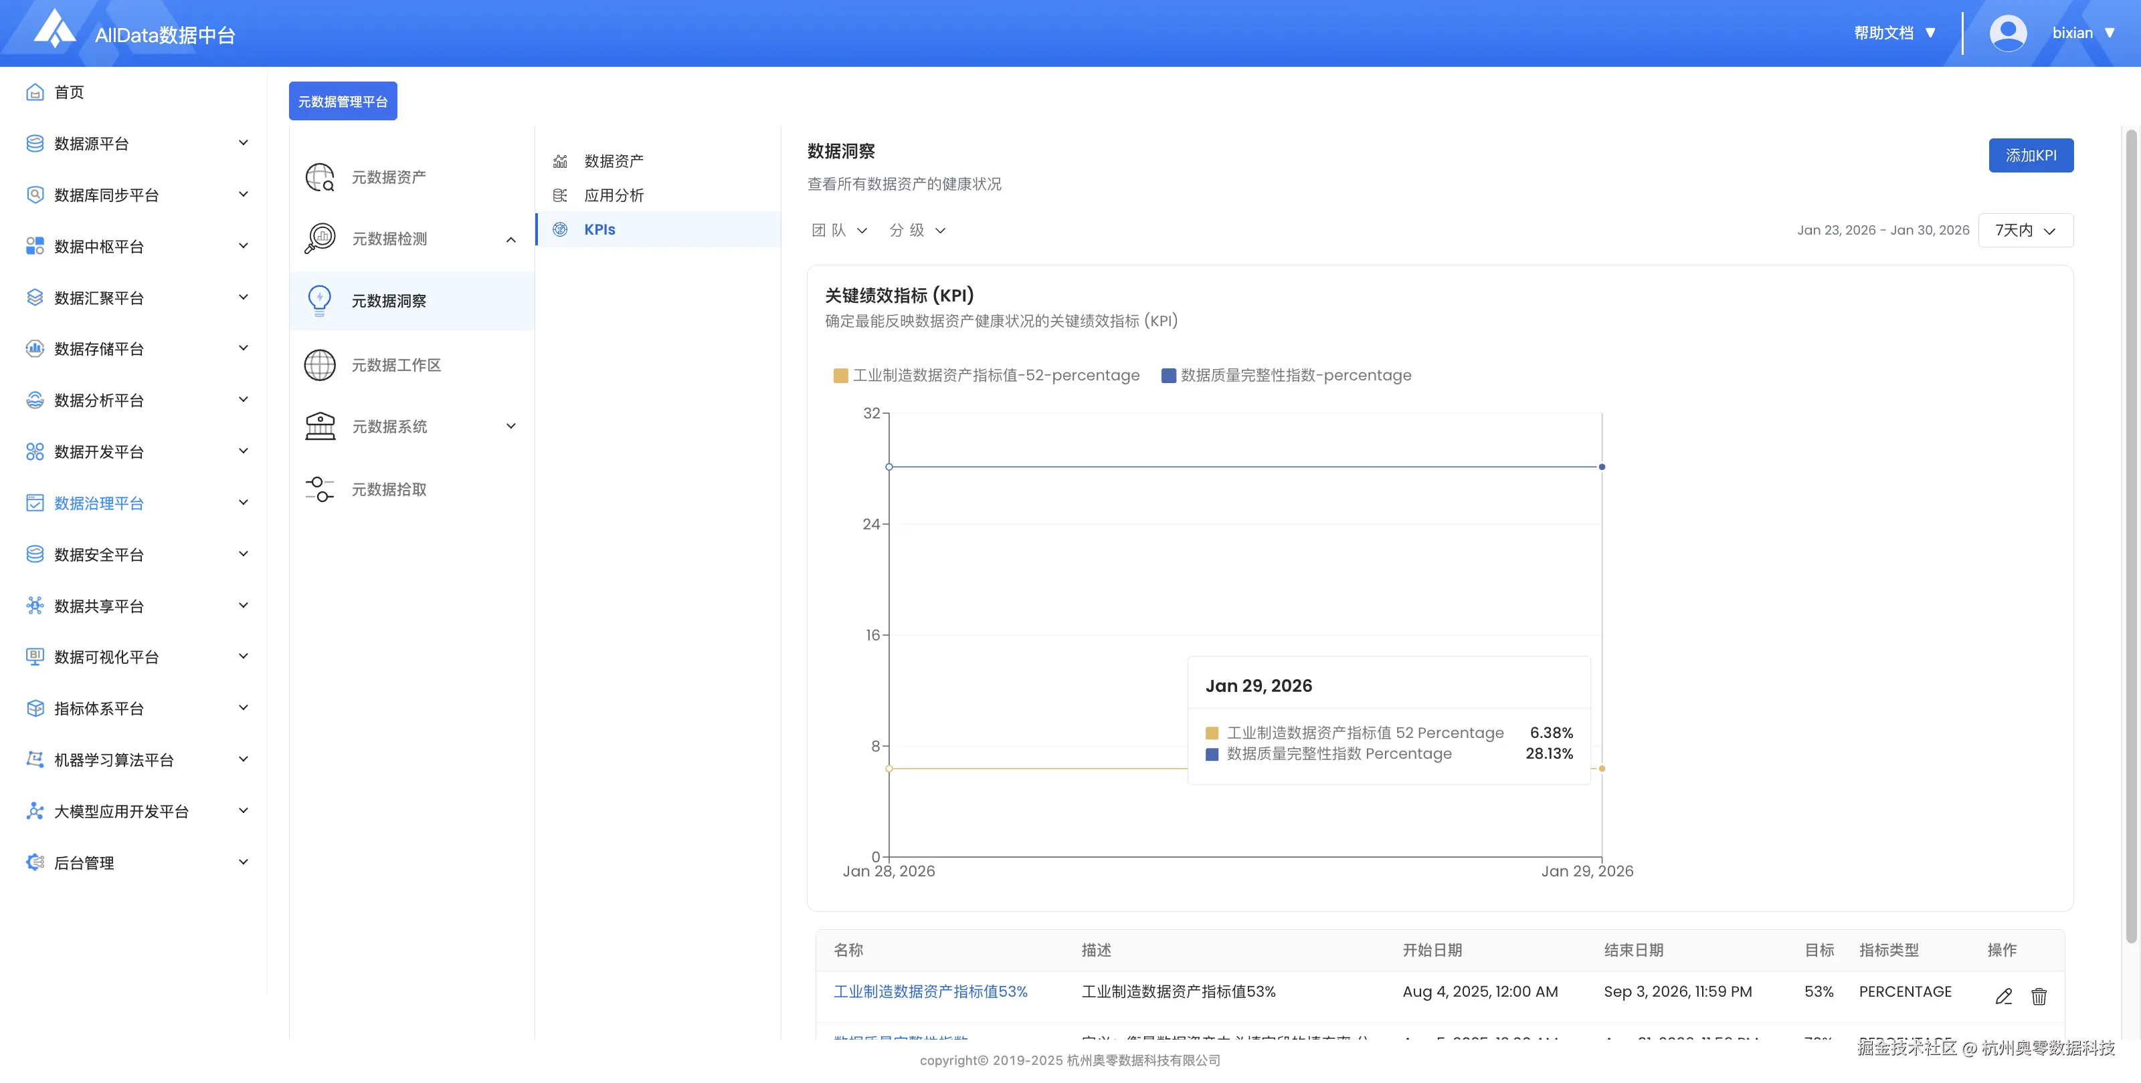Click the 元数据拾取 sliders icon

point(320,489)
